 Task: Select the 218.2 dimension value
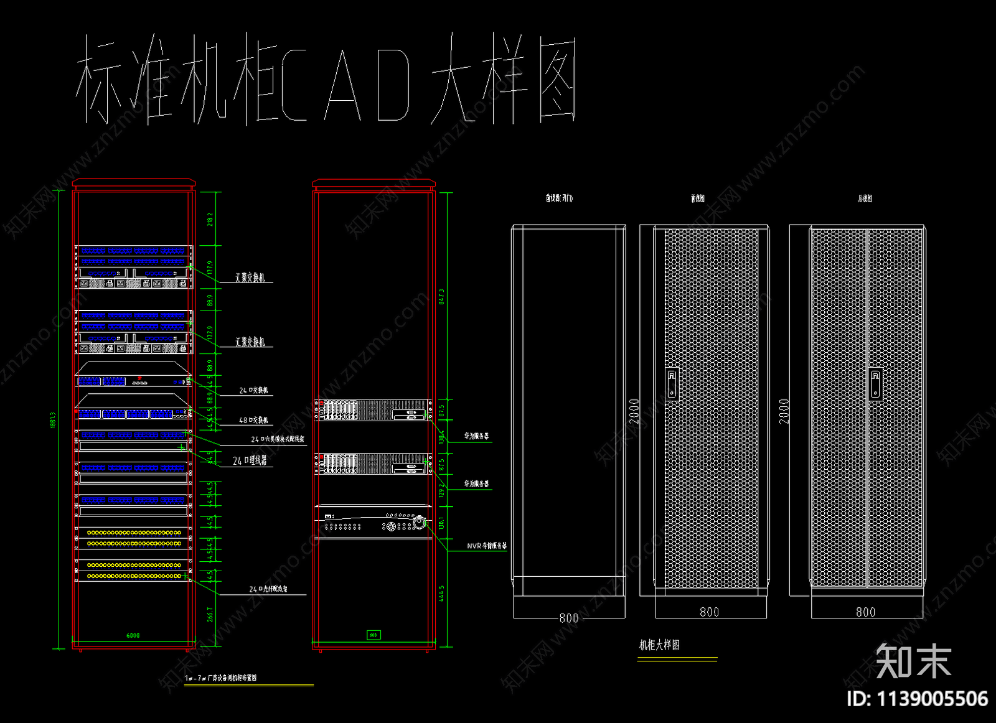[x=210, y=219]
